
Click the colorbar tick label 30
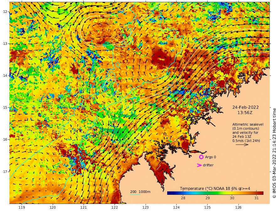point(232,198)
